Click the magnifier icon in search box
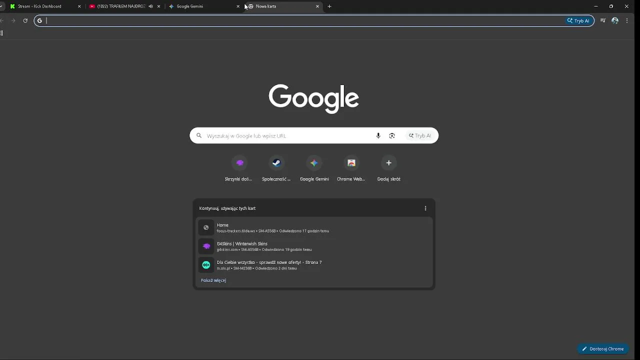The height and width of the screenshot is (360, 640). click(199, 135)
